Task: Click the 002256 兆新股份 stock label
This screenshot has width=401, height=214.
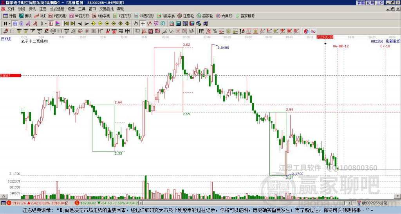Action: point(385,41)
